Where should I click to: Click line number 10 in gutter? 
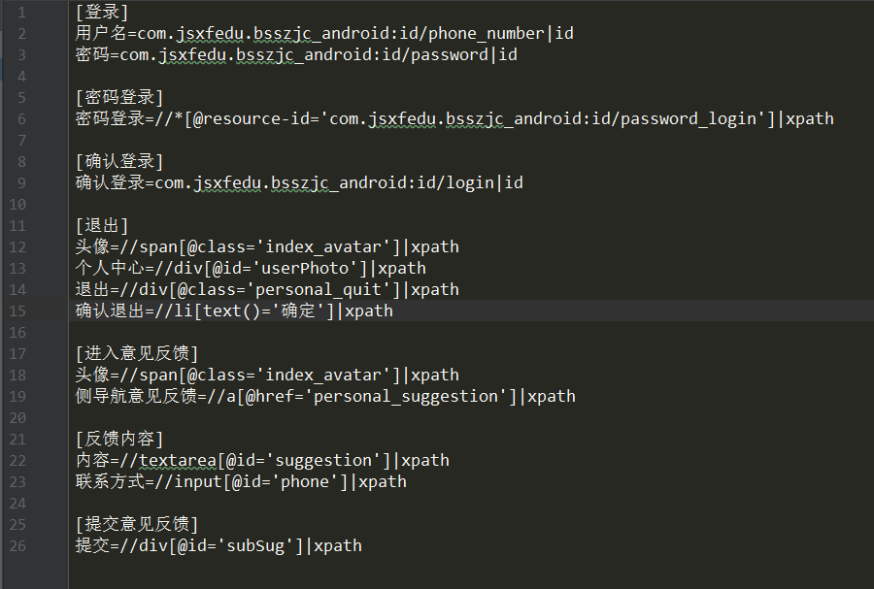[17, 205]
